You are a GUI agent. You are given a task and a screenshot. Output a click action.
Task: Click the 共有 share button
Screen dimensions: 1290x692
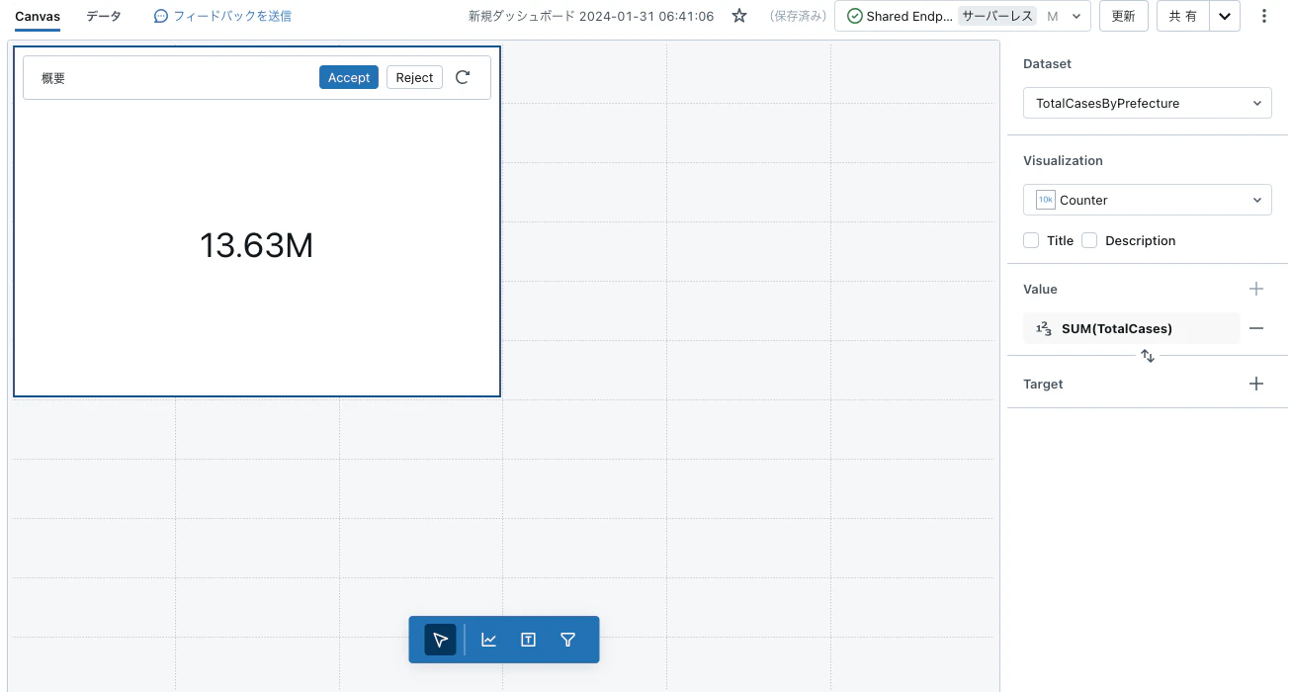(x=1183, y=16)
